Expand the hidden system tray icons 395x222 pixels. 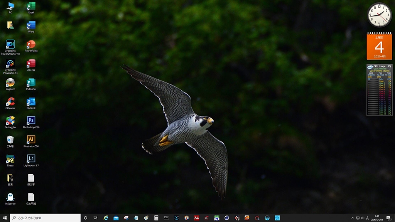coord(352,218)
